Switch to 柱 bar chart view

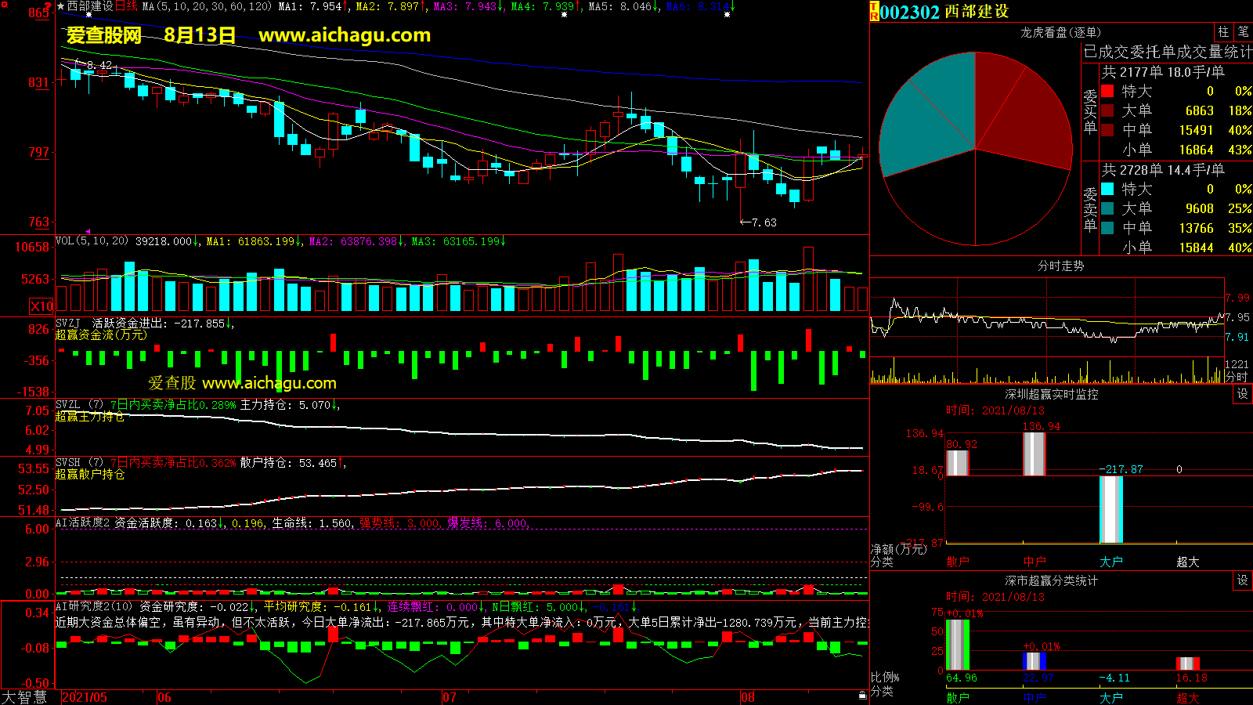coord(1223,32)
